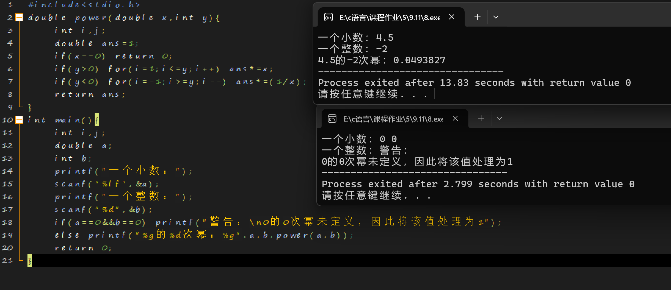Click the 'int b;' declaration
This screenshot has height=290, width=671.
(x=73, y=158)
